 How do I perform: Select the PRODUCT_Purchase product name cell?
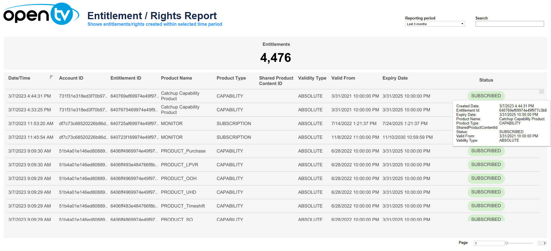click(x=183, y=151)
